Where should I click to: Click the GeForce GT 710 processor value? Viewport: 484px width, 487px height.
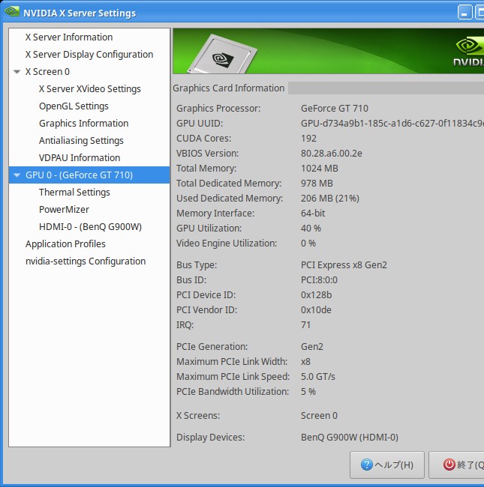335,109
